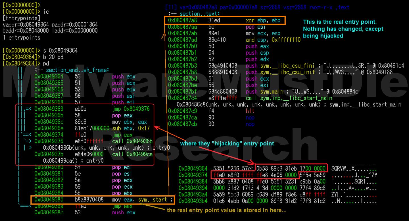The image size is (409, 221).
Task: Click the "b 20 pd" command
Action: [53, 57]
